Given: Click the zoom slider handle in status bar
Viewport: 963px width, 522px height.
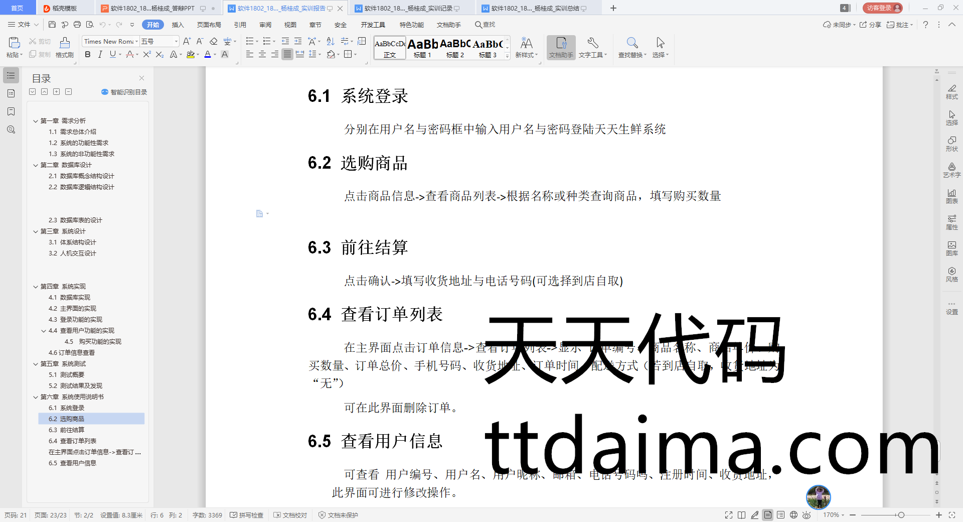Looking at the screenshot, I should tap(901, 515).
